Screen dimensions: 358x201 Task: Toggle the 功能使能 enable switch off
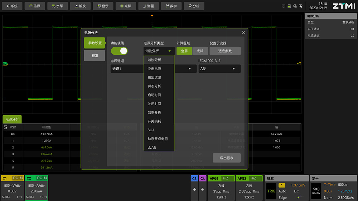click(x=119, y=51)
